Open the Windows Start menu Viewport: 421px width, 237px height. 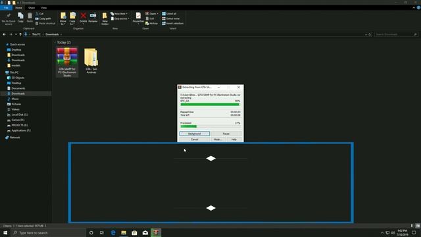(5, 232)
